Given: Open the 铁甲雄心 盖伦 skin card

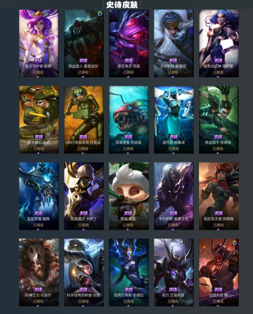Looking at the screenshot, I should pyautogui.click(x=39, y=120).
